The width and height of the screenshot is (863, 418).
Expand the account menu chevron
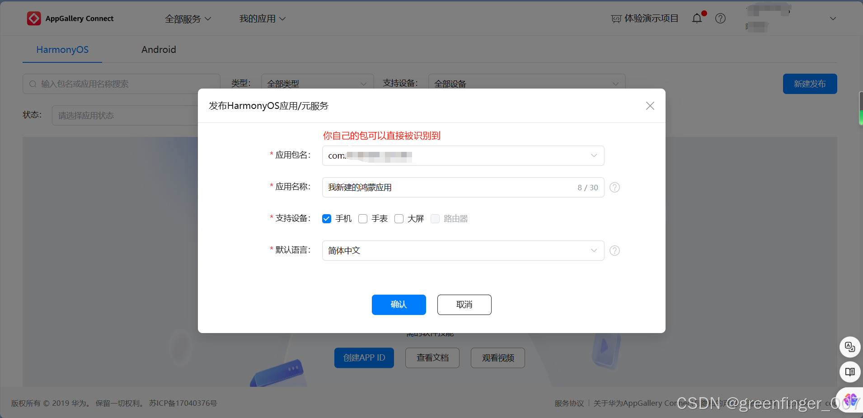[x=833, y=19]
